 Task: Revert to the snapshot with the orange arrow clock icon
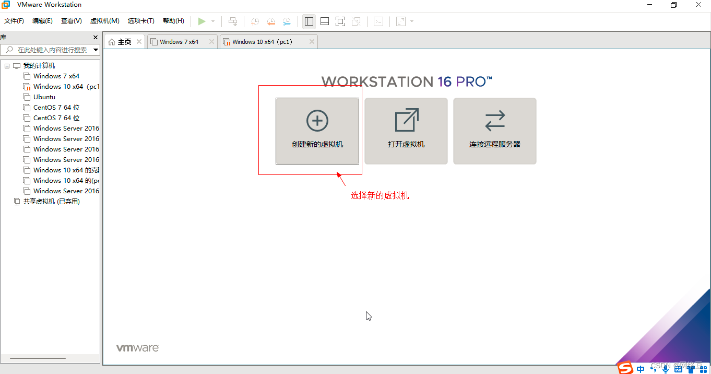(271, 21)
